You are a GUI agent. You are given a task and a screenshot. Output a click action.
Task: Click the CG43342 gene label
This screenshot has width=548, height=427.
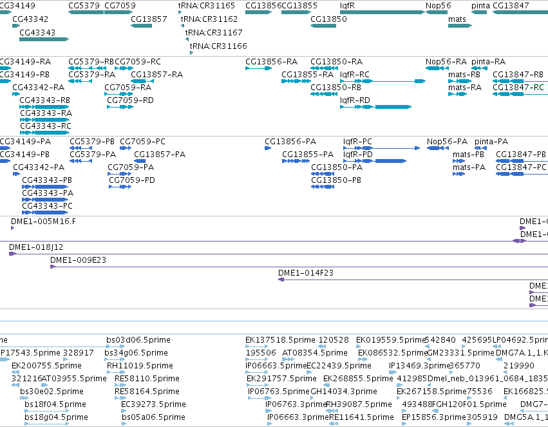click(x=30, y=19)
